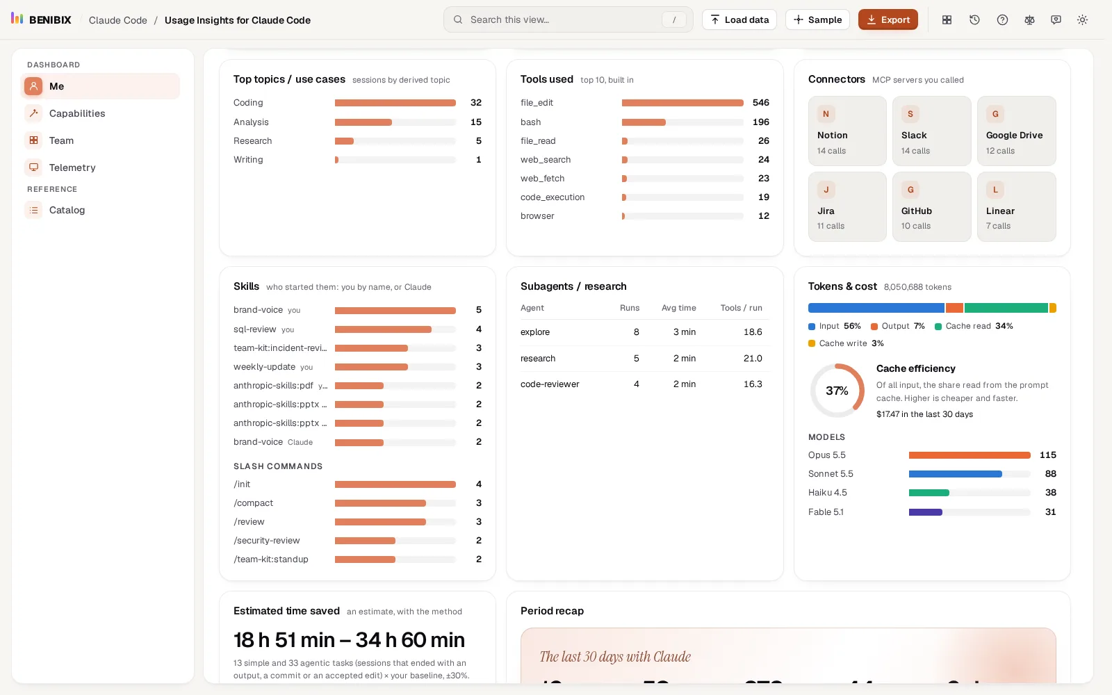The height and width of the screenshot is (695, 1112).
Task: Open the Google Drive connector card
Action: 1016,131
